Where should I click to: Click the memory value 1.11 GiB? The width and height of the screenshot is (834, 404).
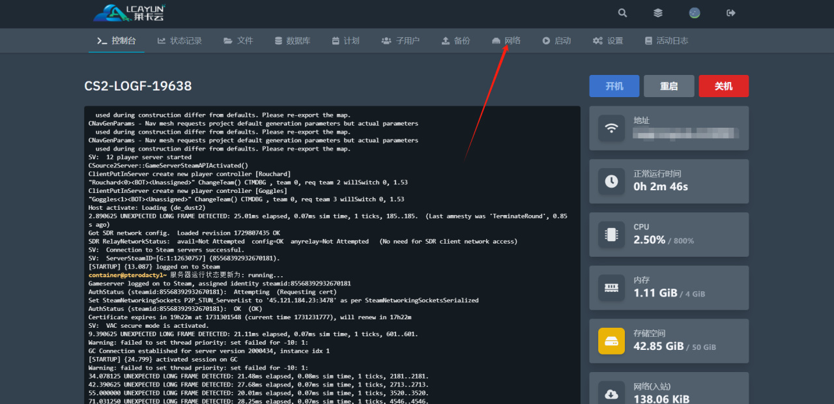tap(655, 293)
